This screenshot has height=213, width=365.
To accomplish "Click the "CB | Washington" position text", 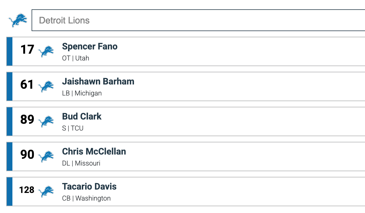I will (86, 198).
